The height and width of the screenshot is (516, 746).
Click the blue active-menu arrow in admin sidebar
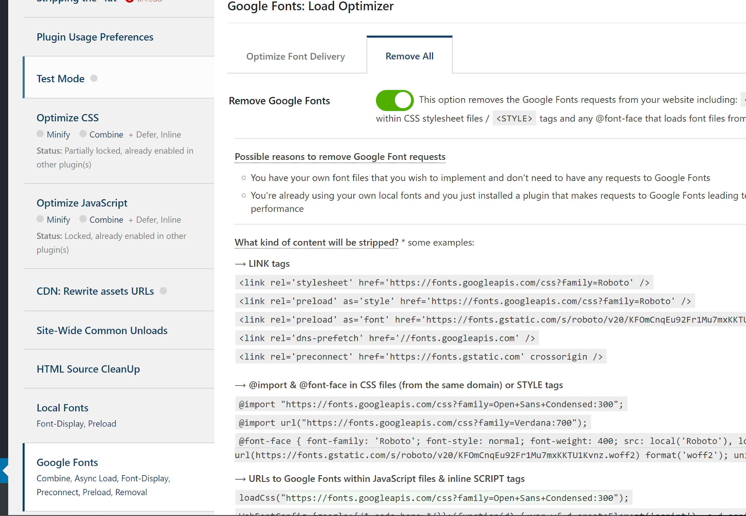point(4,471)
